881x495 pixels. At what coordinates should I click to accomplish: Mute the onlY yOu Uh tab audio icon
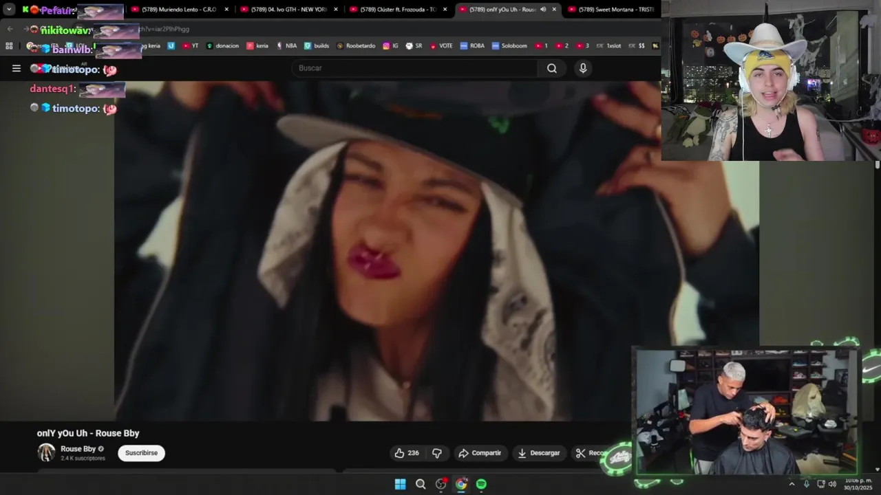pos(543,10)
